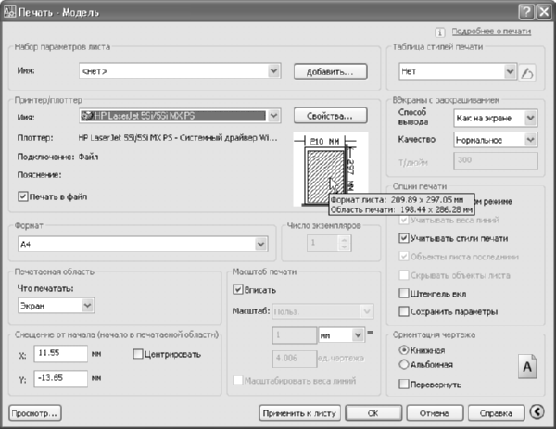Open the Формат A4 paper dropdown
The height and width of the screenshot is (429, 556).
[144, 245]
